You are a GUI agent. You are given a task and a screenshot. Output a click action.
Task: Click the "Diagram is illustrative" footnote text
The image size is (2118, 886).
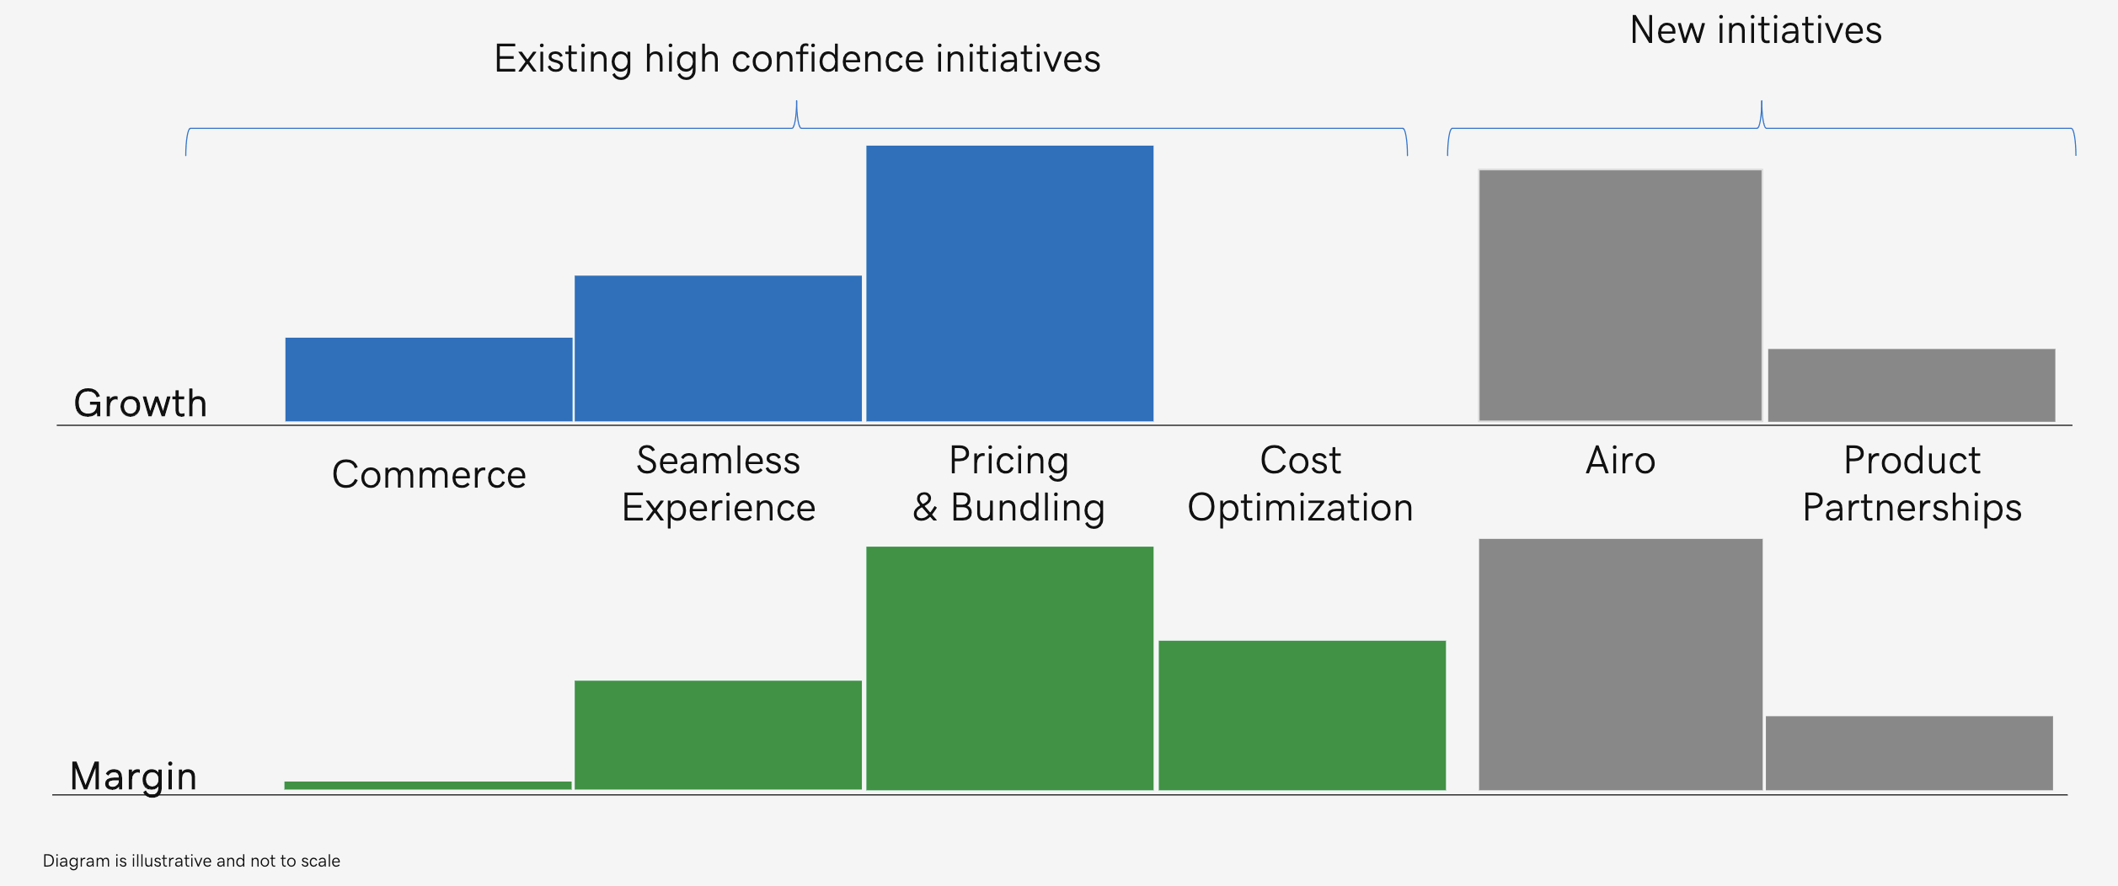point(191,861)
